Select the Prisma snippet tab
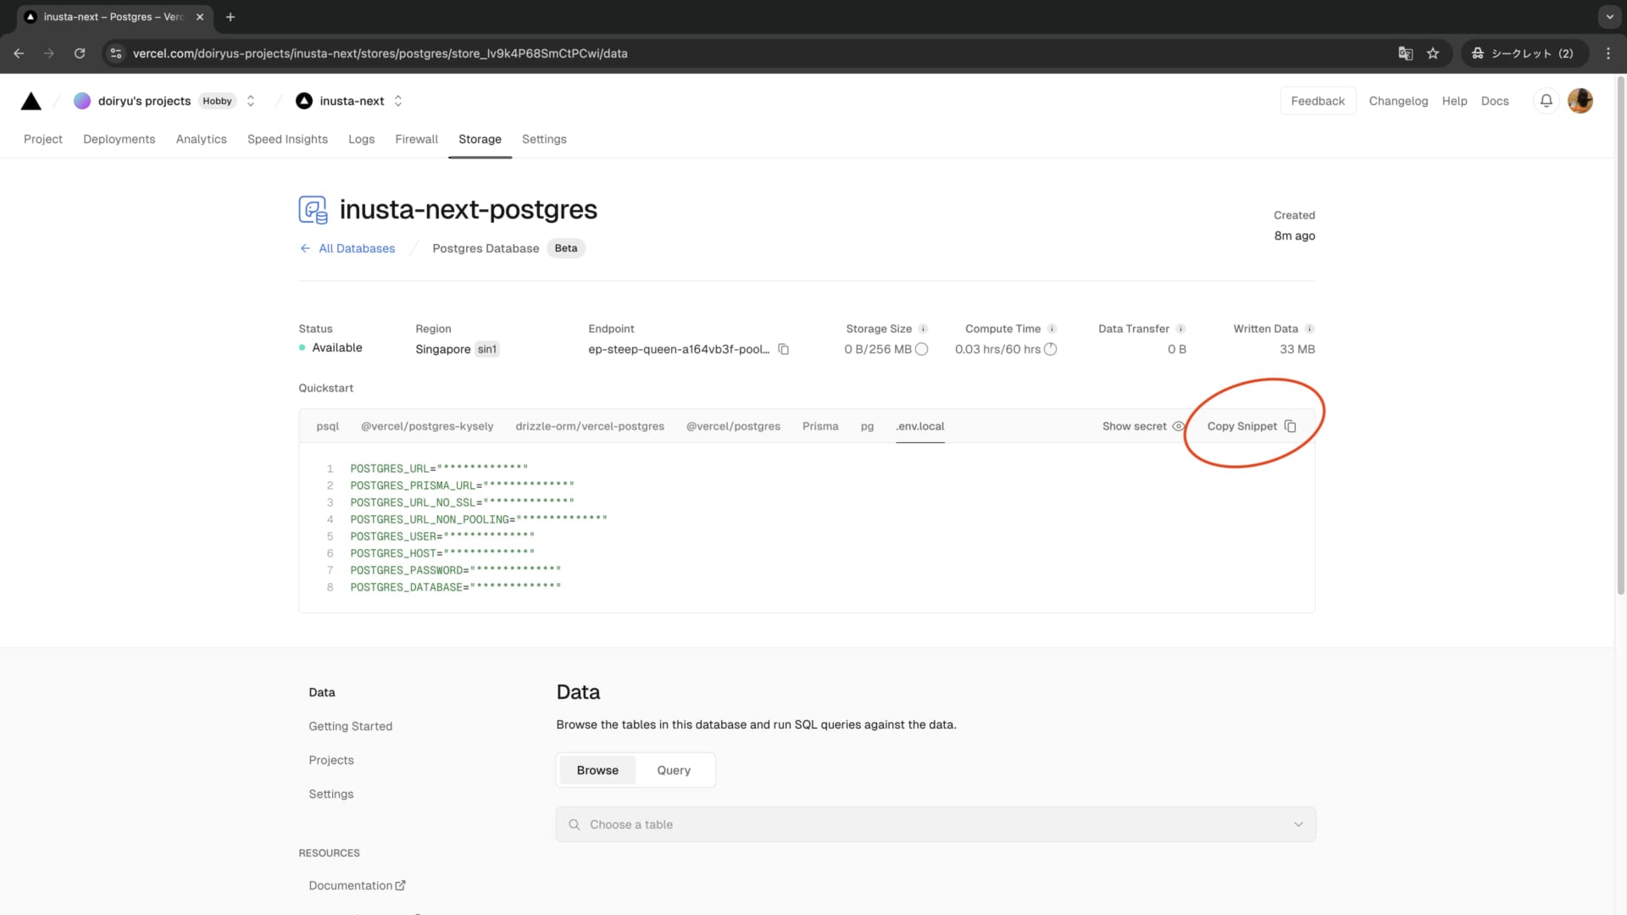This screenshot has width=1627, height=915. point(820,426)
